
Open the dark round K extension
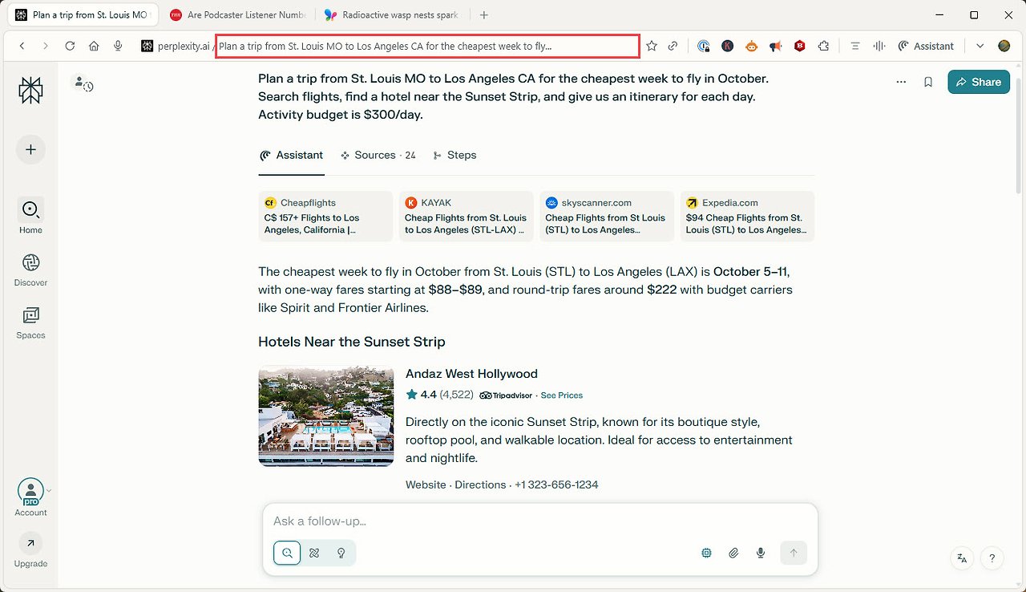pos(727,47)
